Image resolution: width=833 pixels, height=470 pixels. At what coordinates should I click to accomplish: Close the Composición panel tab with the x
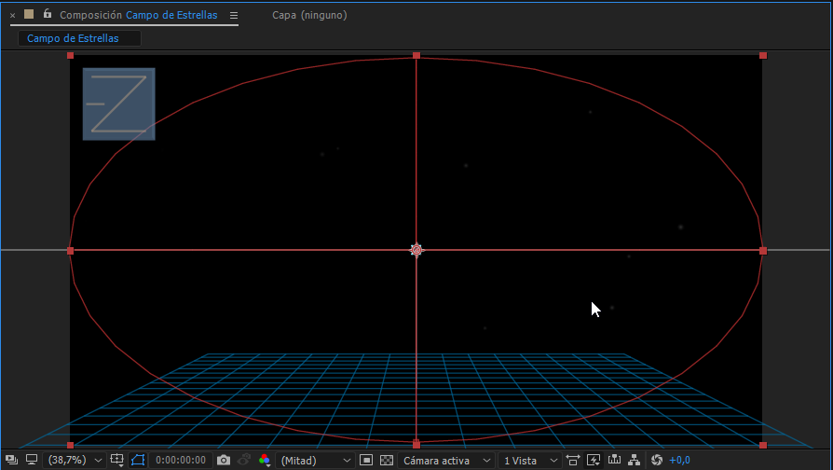[x=13, y=16]
